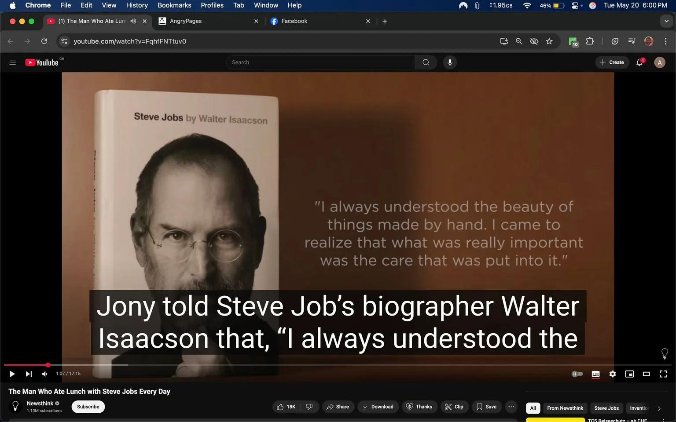This screenshot has width=676, height=422.
Task: Open the YouTube settings gear in the player
Action: click(x=612, y=374)
